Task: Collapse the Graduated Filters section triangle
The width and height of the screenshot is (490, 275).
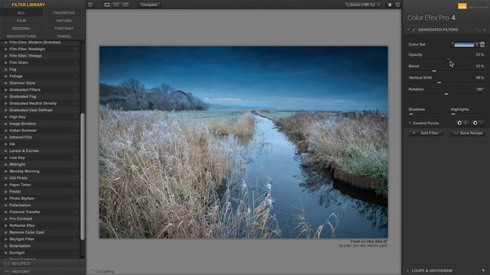Action: tap(408, 30)
